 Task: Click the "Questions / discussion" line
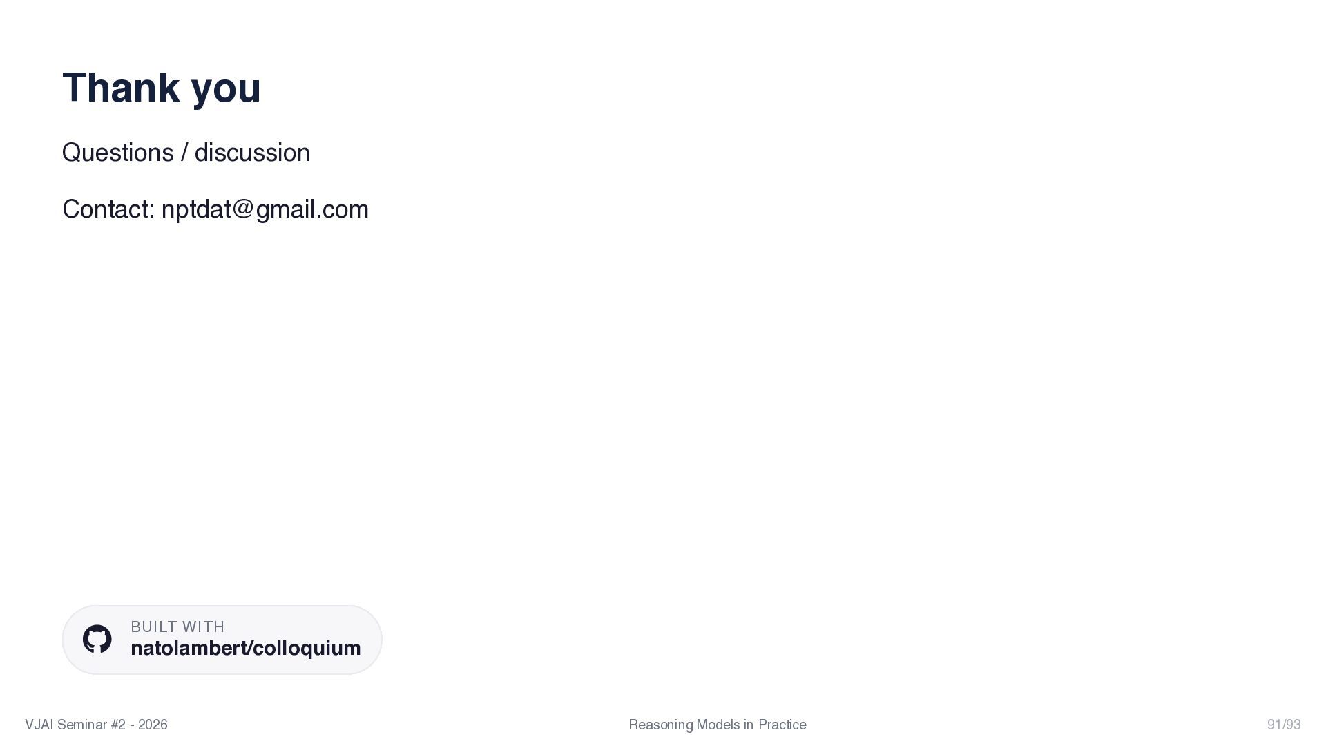[x=186, y=153]
